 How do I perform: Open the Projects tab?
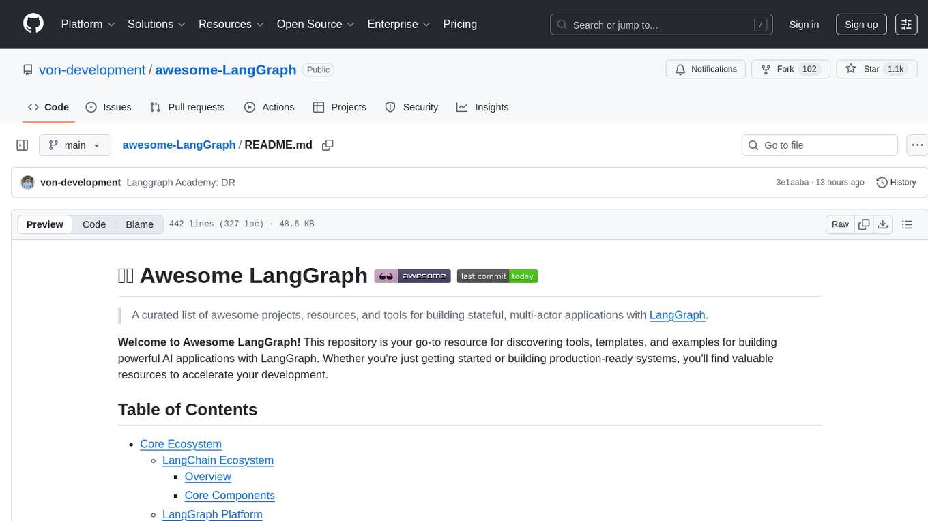[x=340, y=107]
